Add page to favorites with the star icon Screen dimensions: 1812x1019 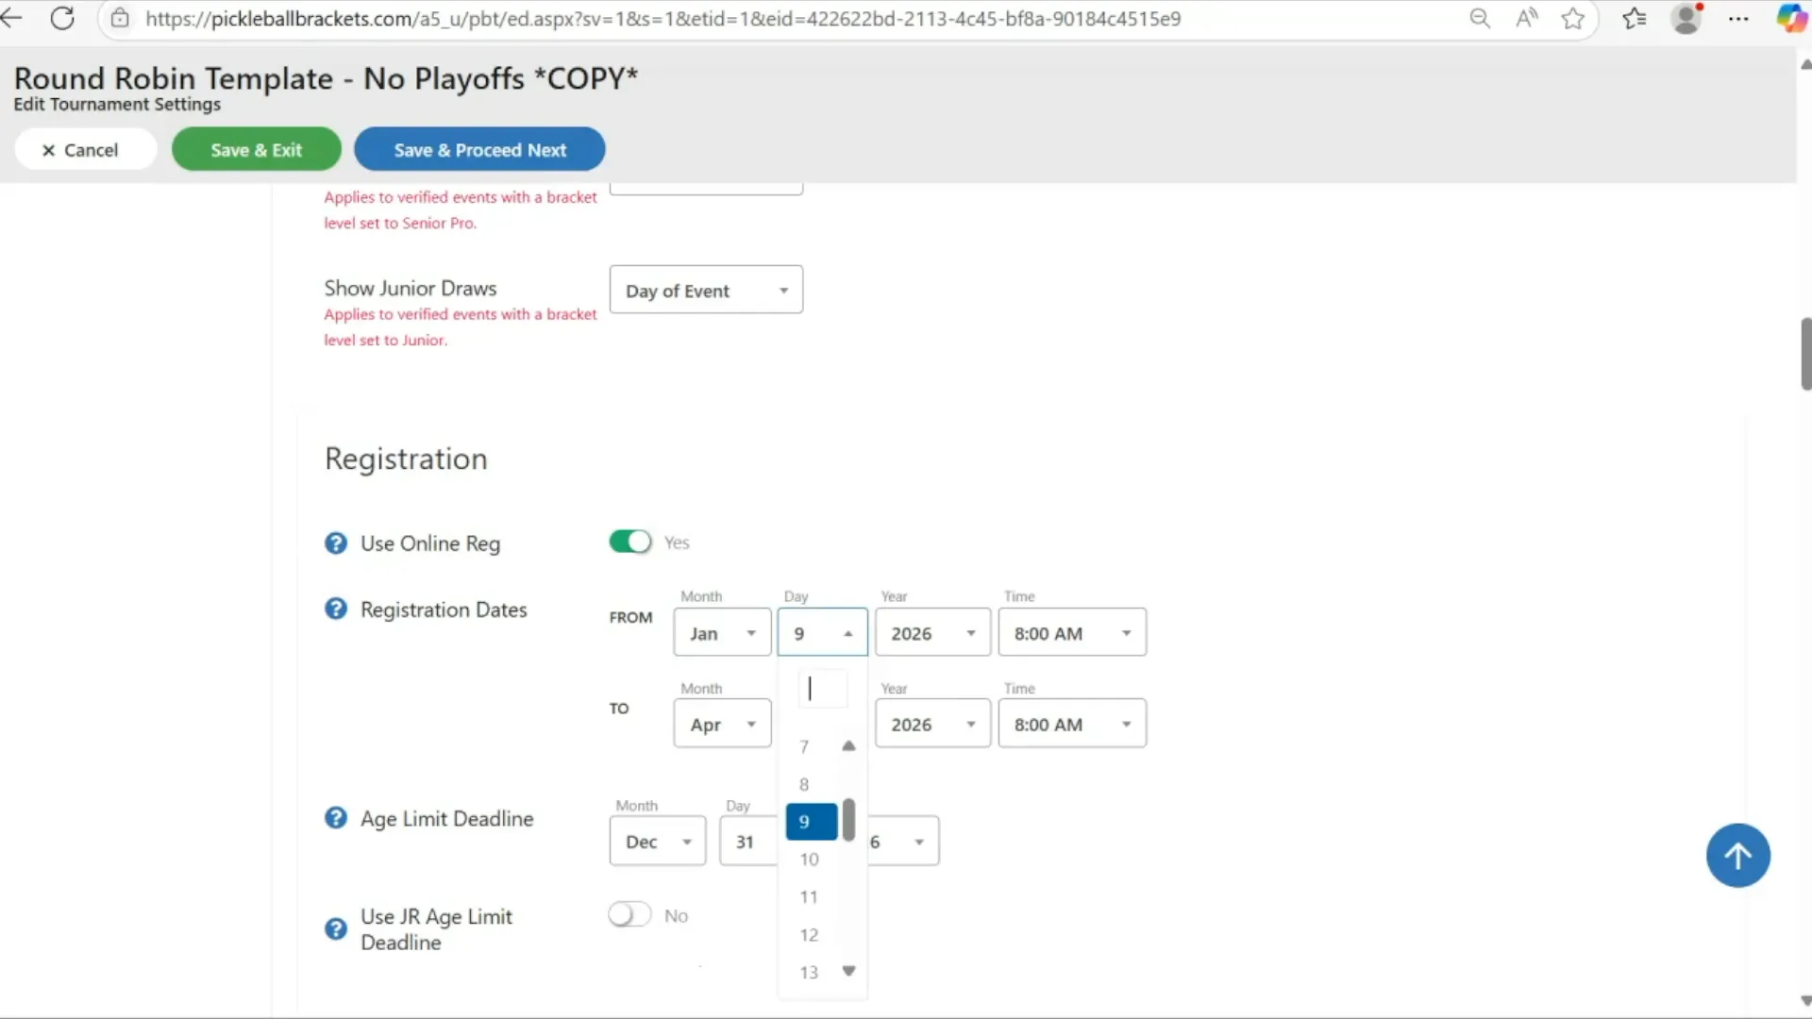[x=1572, y=18]
